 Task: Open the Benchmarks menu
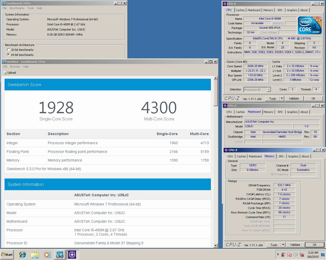pos(17,8)
